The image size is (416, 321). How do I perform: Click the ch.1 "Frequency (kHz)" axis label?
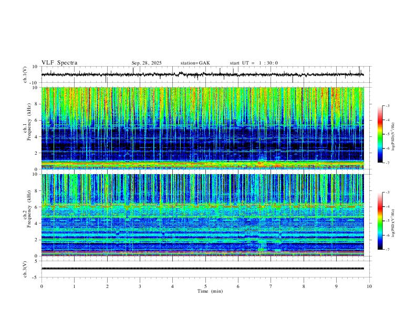[29, 122]
